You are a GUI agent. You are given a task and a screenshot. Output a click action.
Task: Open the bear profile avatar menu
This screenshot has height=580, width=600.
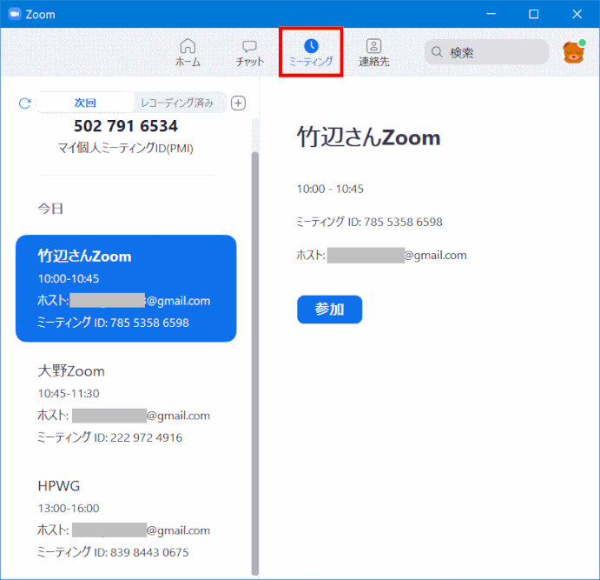574,51
